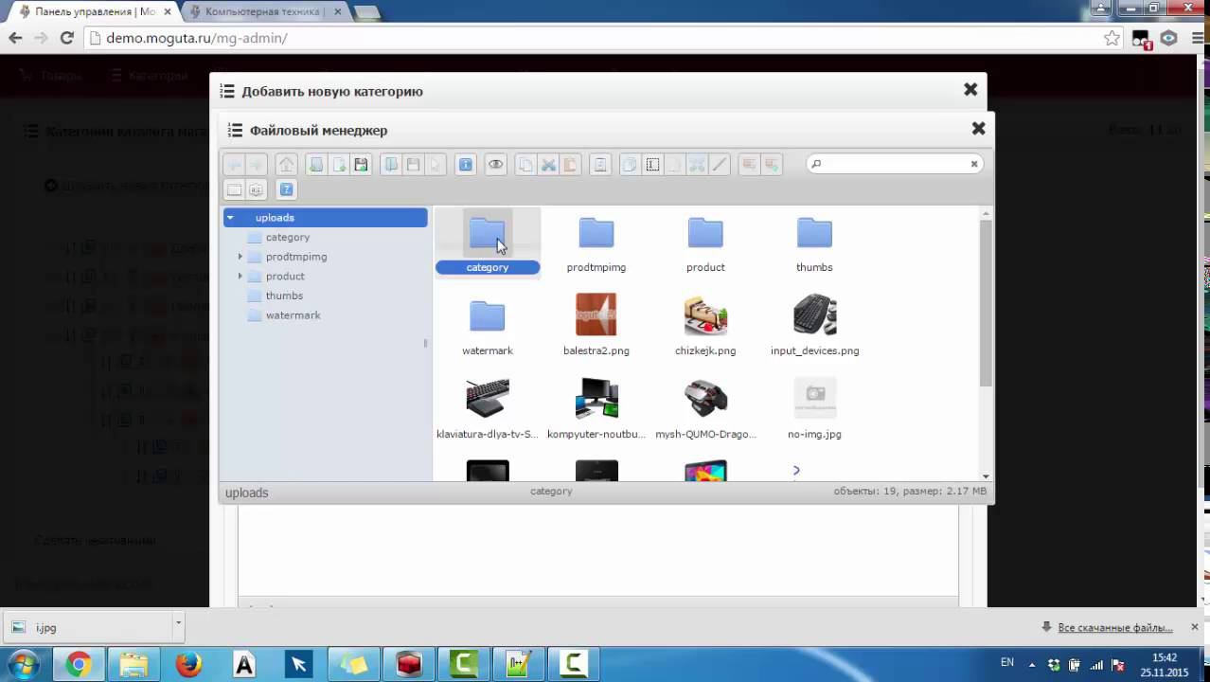Image resolution: width=1210 pixels, height=682 pixels.
Task: Select the watermark folder in file grid
Action: click(x=488, y=328)
